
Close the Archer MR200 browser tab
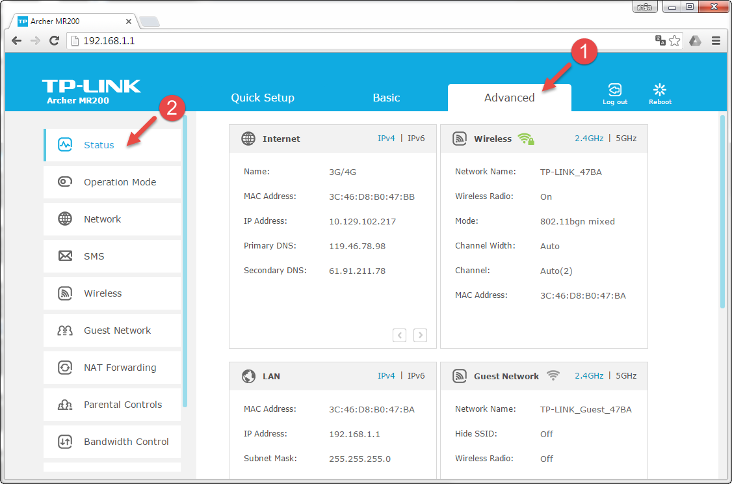(129, 21)
